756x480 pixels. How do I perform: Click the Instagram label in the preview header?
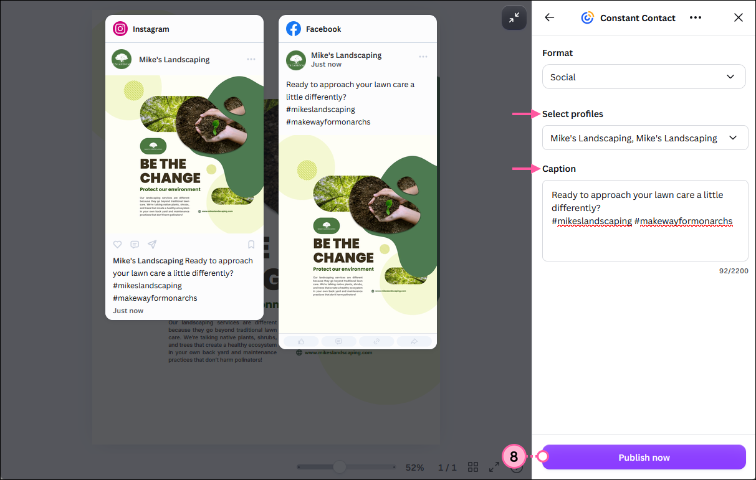[x=151, y=29]
